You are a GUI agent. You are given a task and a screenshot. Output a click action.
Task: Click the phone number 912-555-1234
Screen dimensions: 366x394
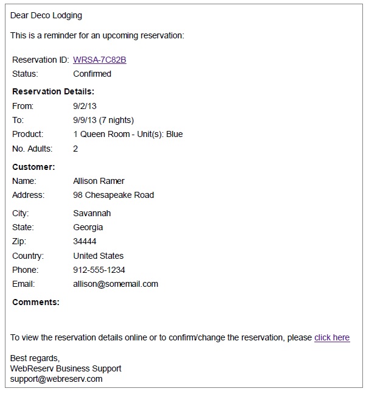99,270
